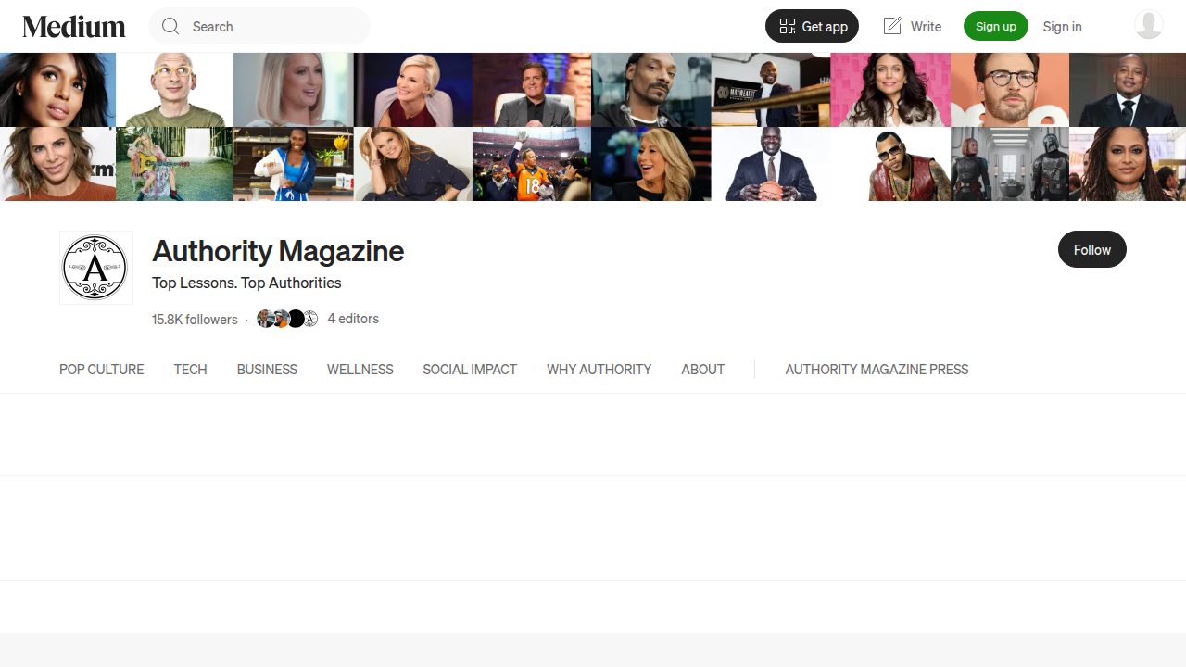Click the bald man with yellow glasses photo
Viewport: 1186px width, 667px height.
point(175,90)
